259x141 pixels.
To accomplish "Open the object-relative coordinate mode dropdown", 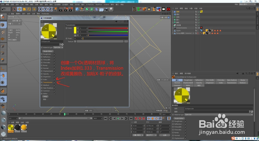I will tap(138, 135).
